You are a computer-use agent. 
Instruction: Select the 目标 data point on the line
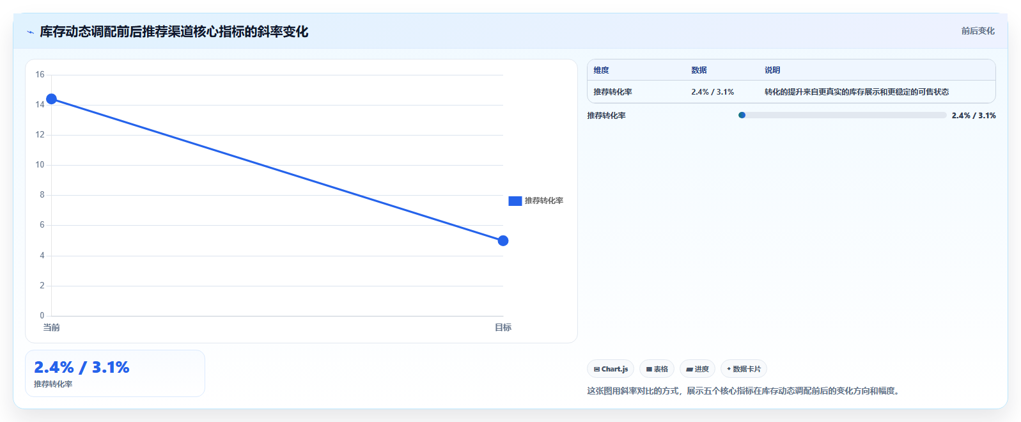pyautogui.click(x=503, y=240)
